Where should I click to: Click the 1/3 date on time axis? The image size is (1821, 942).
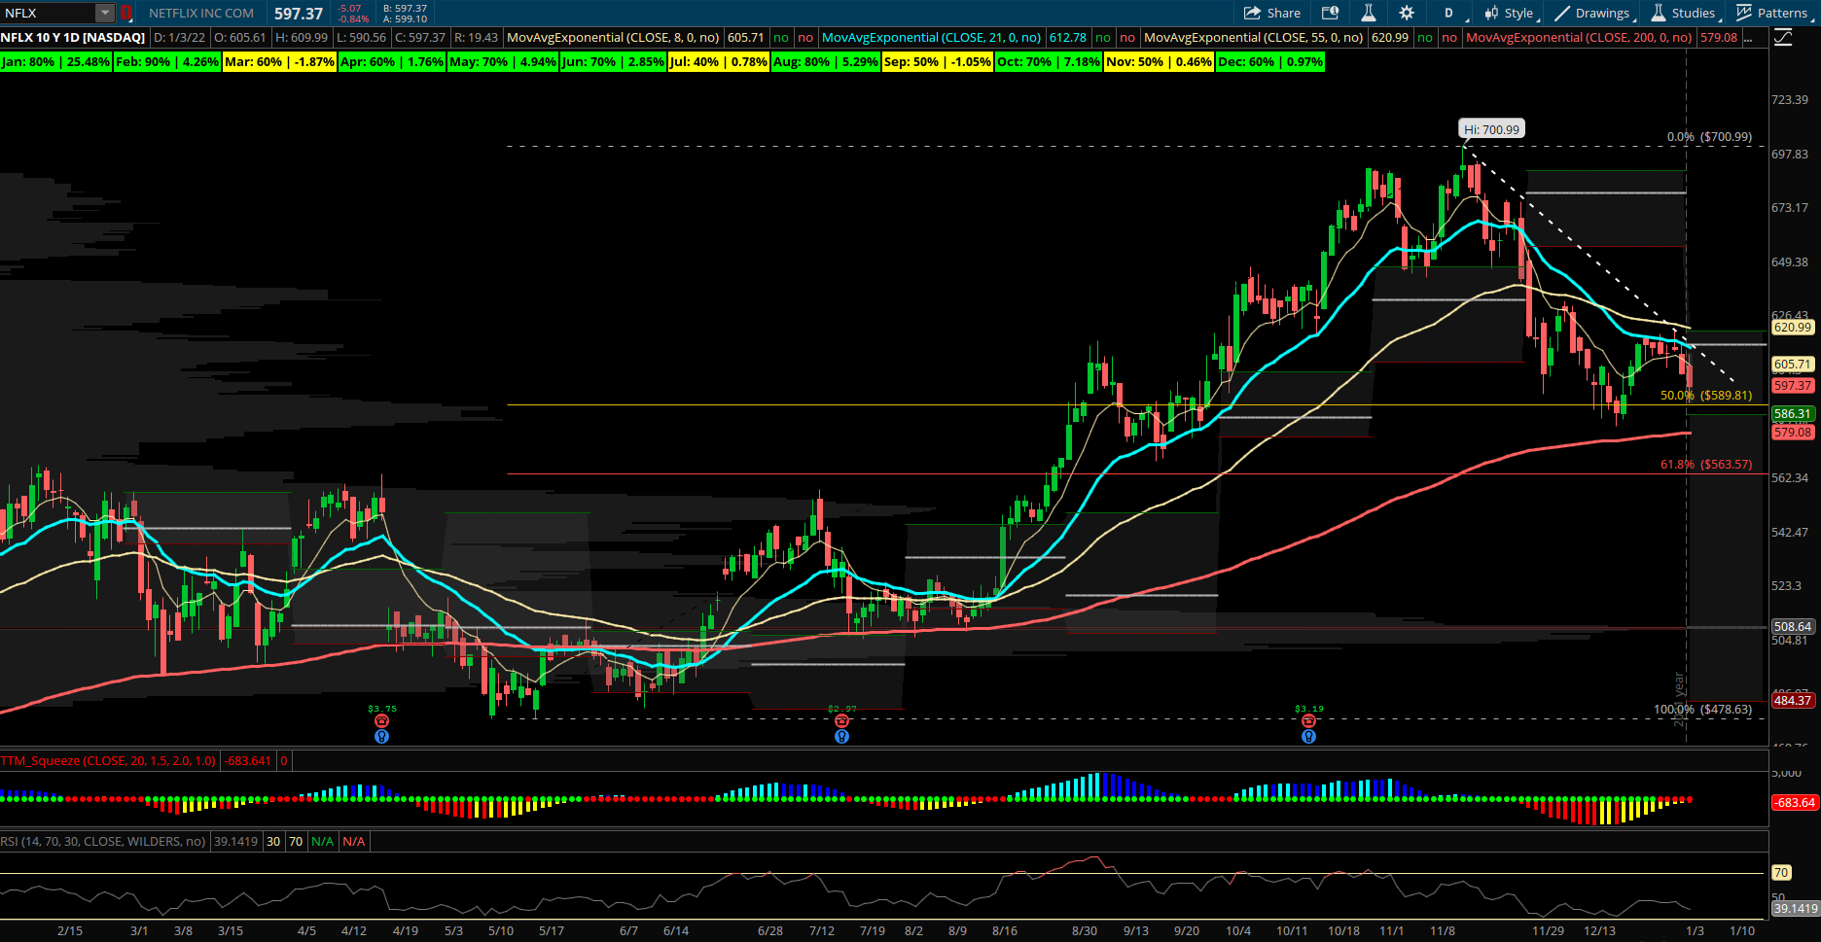(1695, 931)
